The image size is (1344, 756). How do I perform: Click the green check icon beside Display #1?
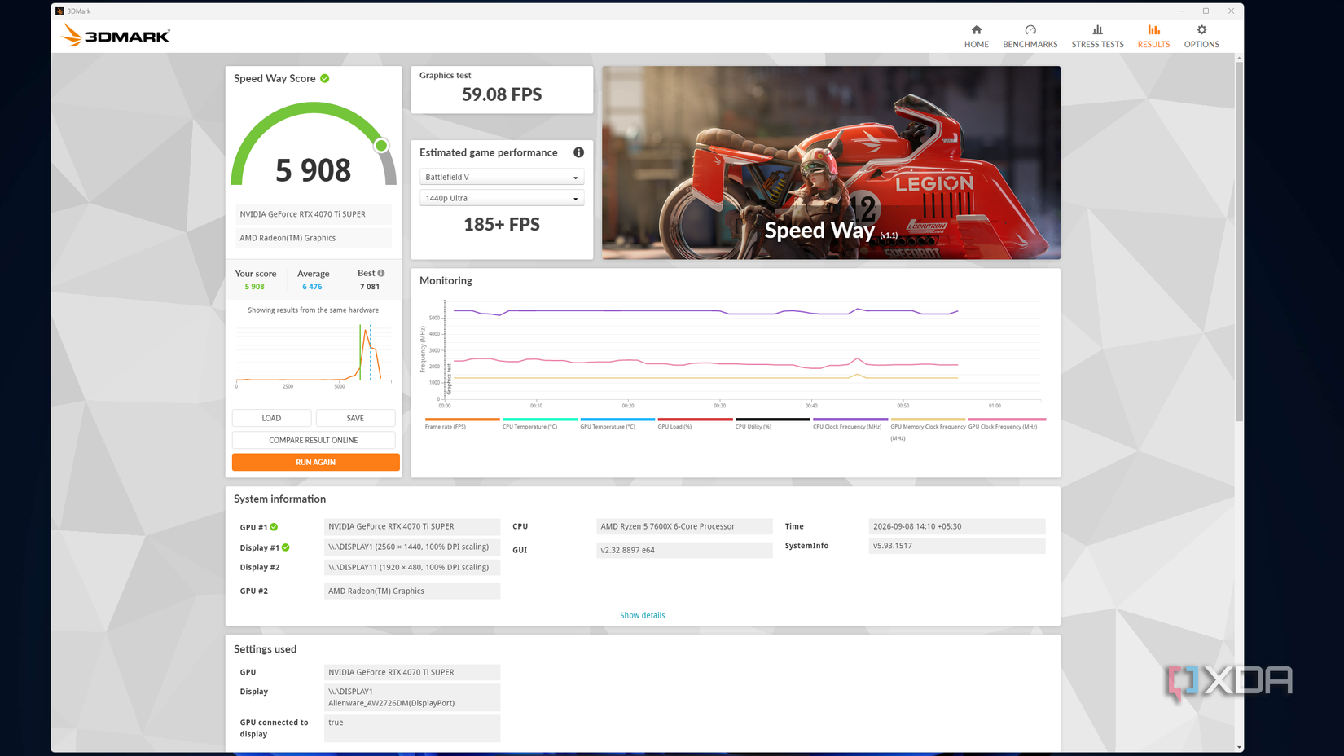point(285,547)
